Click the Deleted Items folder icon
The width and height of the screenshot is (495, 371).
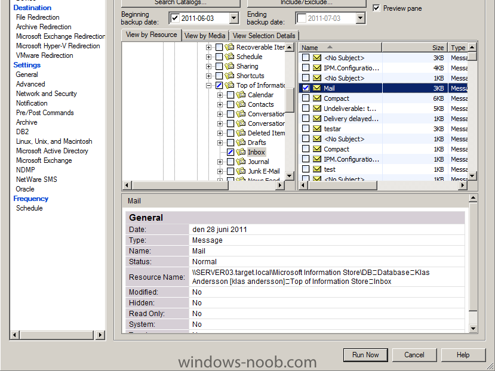241,133
